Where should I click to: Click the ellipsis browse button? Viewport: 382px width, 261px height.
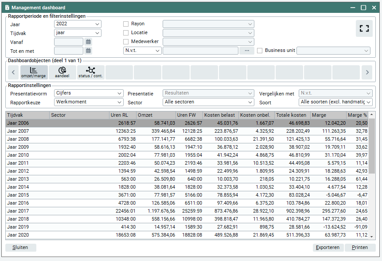tap(246, 51)
